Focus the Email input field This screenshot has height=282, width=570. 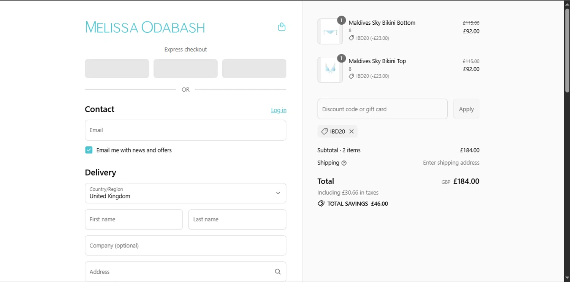pyautogui.click(x=185, y=130)
